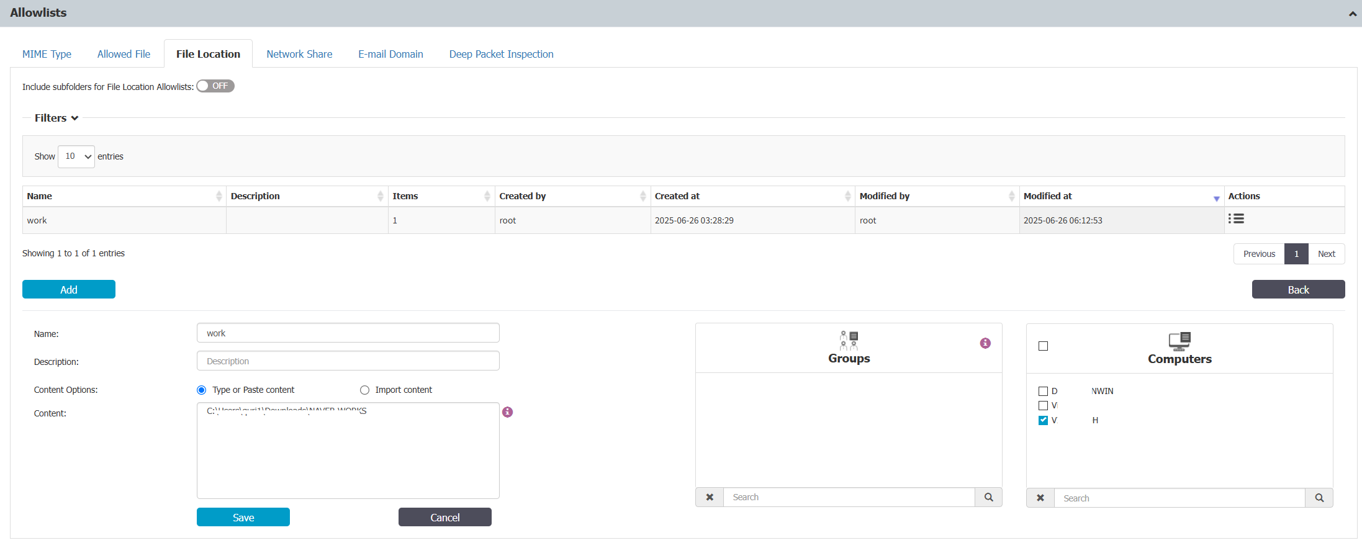The width and height of the screenshot is (1362, 548).
Task: Uncheck the checked computer in Computers list
Action: click(1043, 420)
